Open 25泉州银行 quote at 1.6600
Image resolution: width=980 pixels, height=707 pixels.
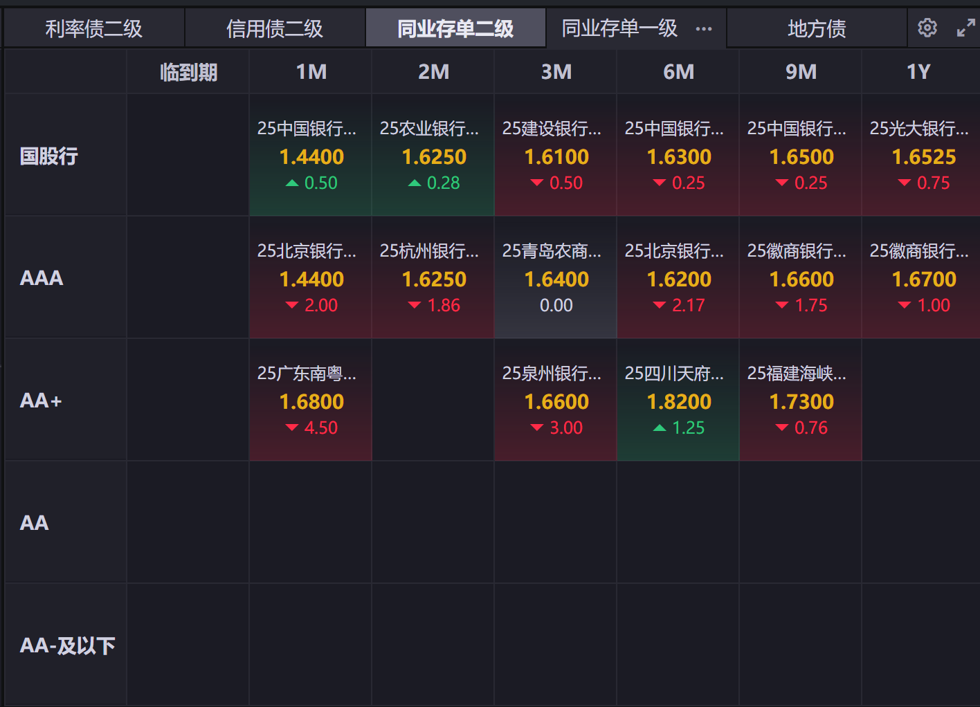click(x=556, y=401)
